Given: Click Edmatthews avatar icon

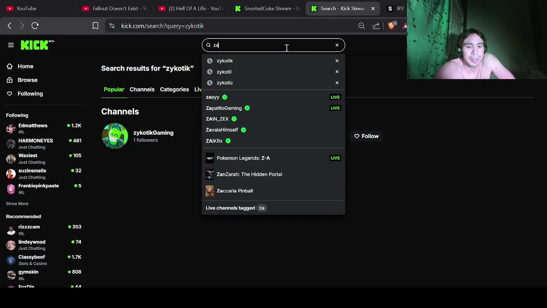Looking at the screenshot, I should pyautogui.click(x=11, y=129).
